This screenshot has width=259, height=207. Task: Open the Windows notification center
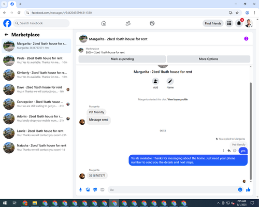(x=252, y=203)
